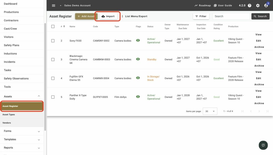Expand the Reports sidebar section

22,148
